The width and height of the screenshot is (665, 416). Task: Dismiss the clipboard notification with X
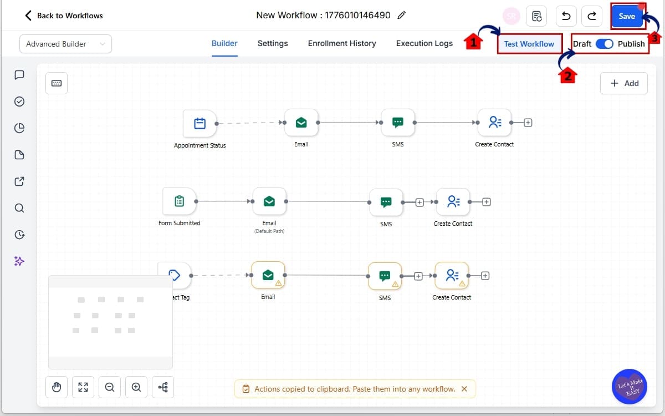click(464, 389)
